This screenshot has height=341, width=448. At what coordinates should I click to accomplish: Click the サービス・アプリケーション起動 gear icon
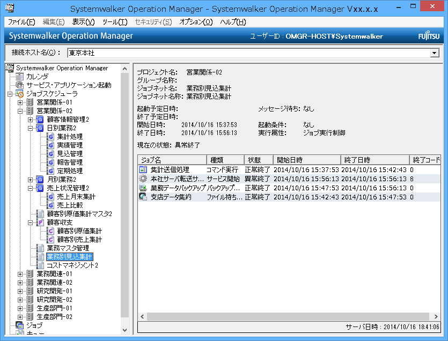pos(19,85)
